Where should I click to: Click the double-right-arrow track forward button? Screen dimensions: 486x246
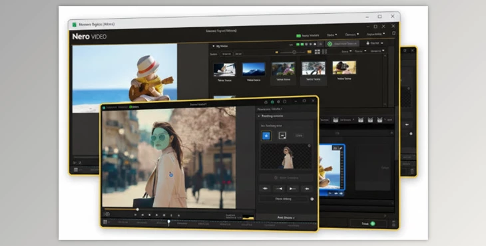306,188
